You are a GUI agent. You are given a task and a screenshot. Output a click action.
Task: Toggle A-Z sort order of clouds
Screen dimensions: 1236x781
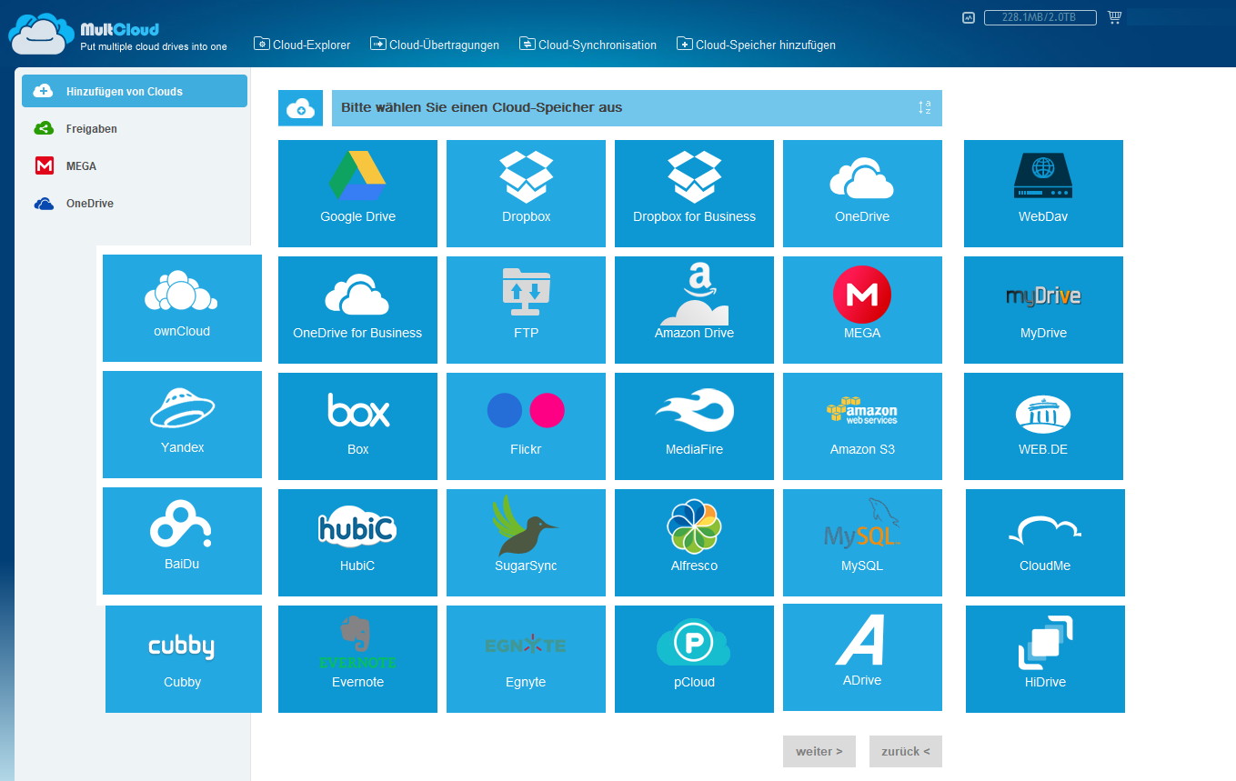[924, 107]
